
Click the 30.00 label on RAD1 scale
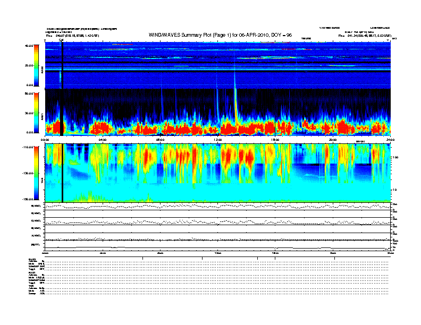(29, 113)
